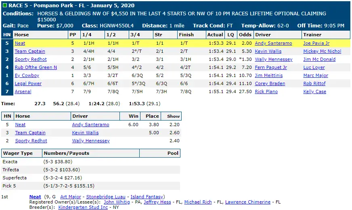This screenshot has width=352, height=210.
Task: Open driver Fern Paquet Jr link
Action: pos(271,67)
